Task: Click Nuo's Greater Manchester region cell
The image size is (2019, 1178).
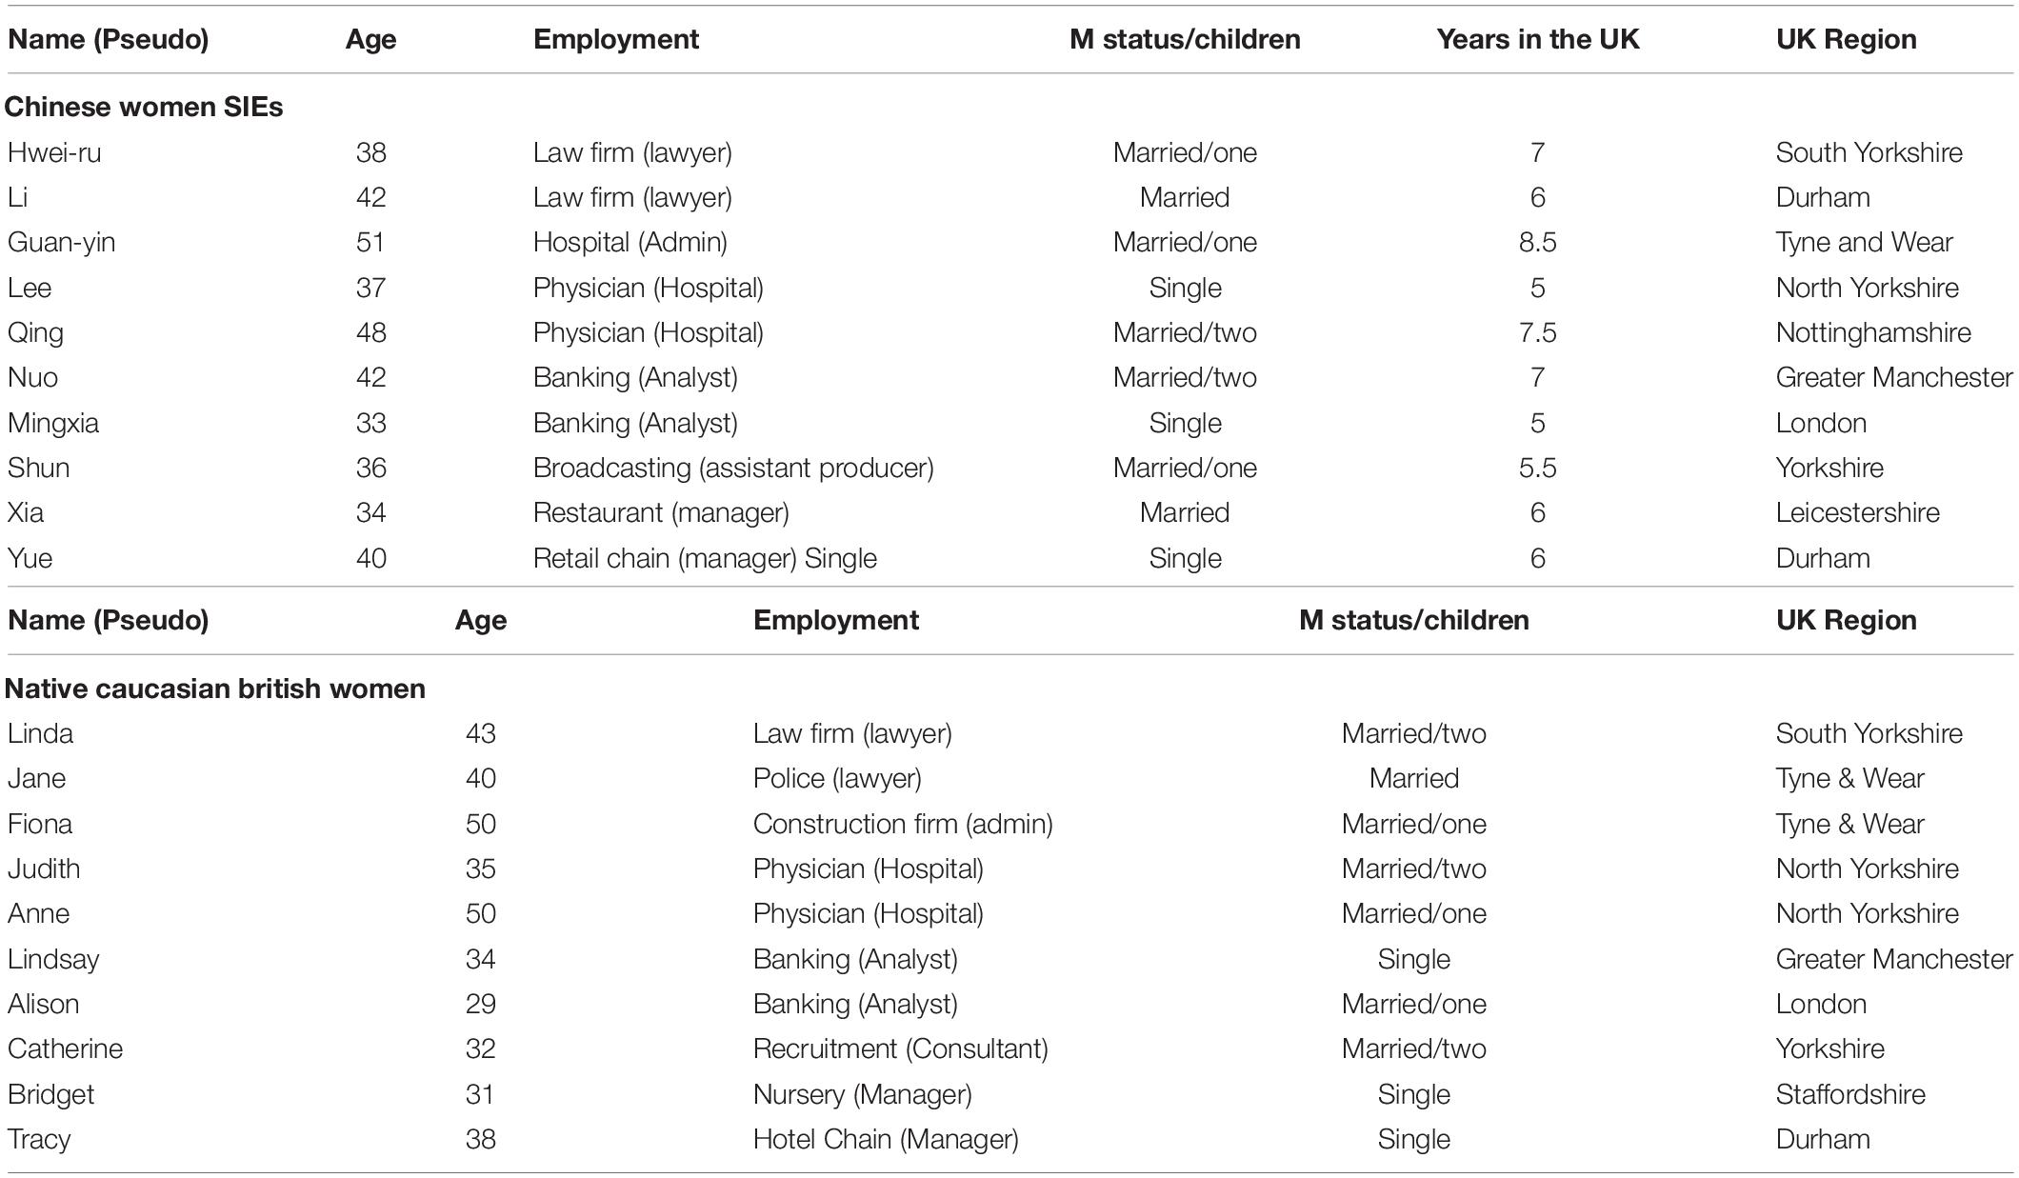Action: coord(1894,377)
